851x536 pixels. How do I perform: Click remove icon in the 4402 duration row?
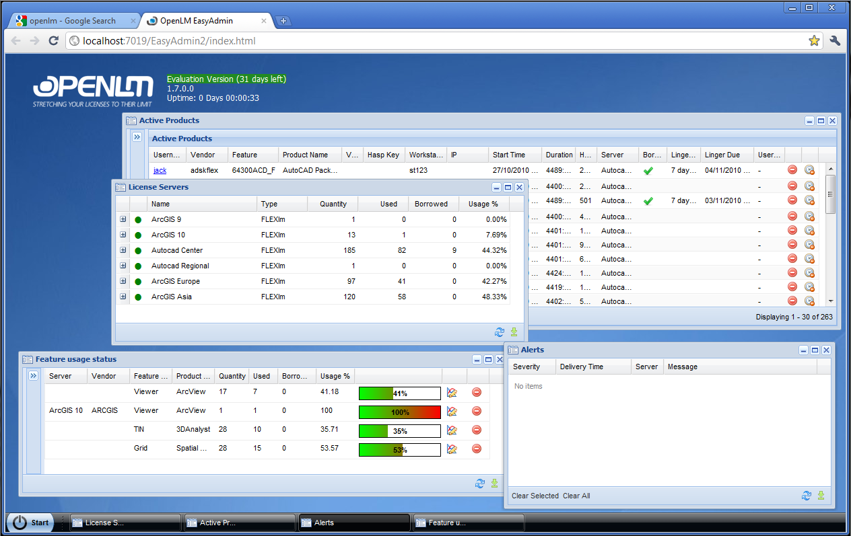click(792, 301)
